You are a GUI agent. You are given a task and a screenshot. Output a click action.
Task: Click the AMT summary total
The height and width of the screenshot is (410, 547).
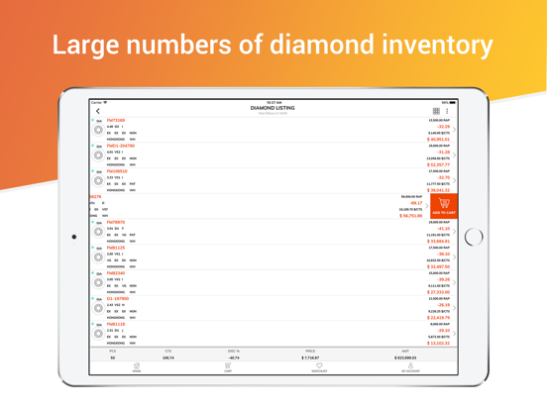405,358
